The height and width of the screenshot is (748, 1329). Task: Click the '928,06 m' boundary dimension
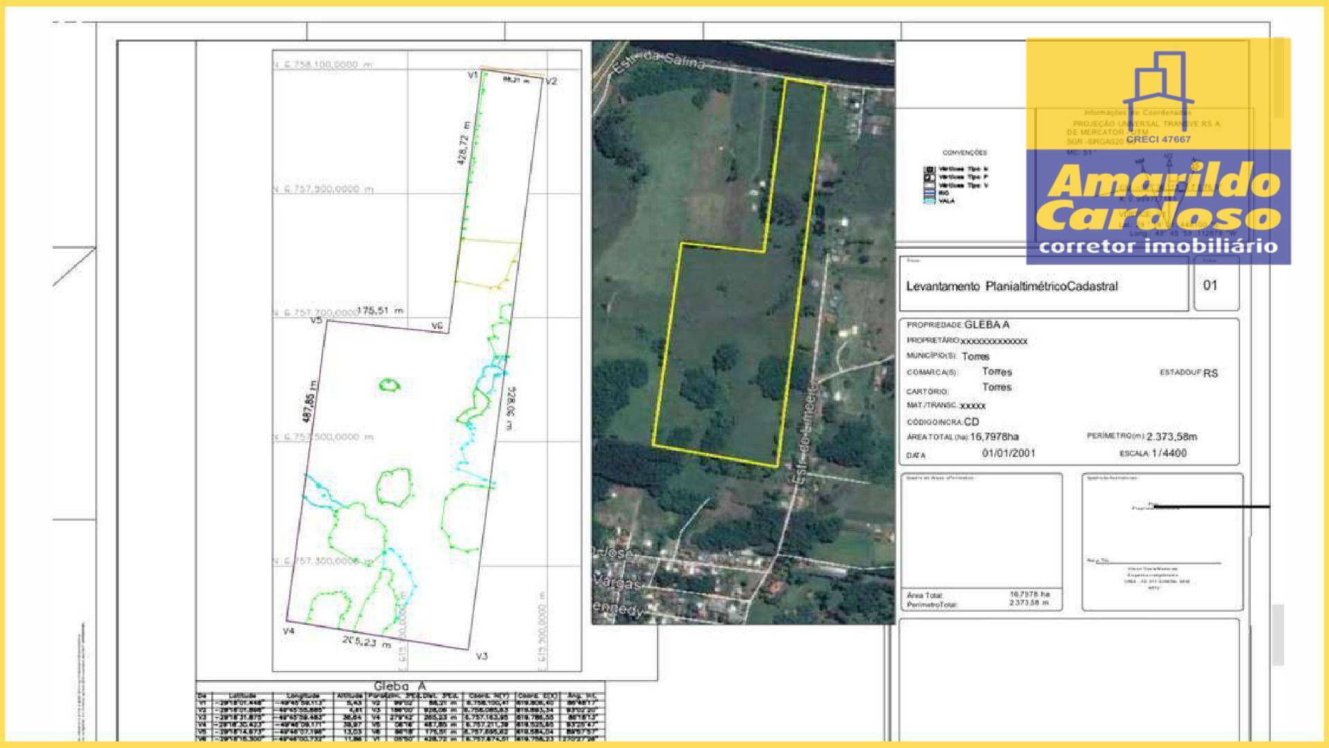point(511,408)
